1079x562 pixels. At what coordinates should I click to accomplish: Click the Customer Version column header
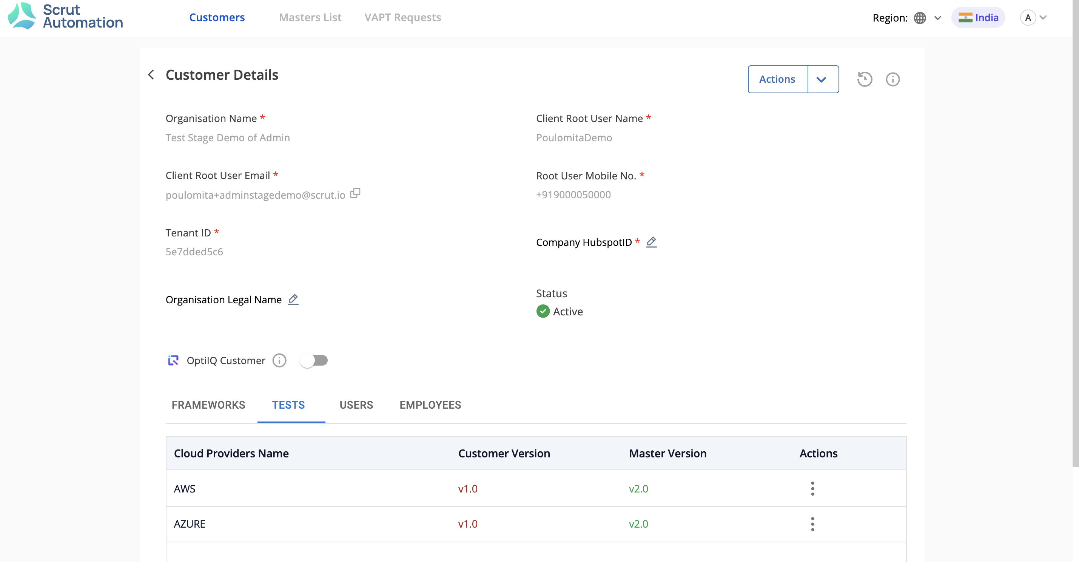point(504,454)
